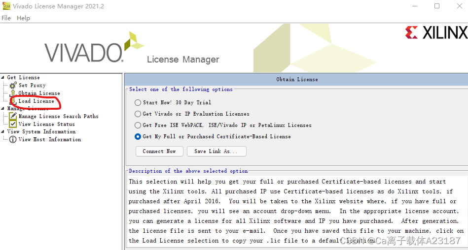Select Start Now! 30 Day Trial option

[138, 102]
